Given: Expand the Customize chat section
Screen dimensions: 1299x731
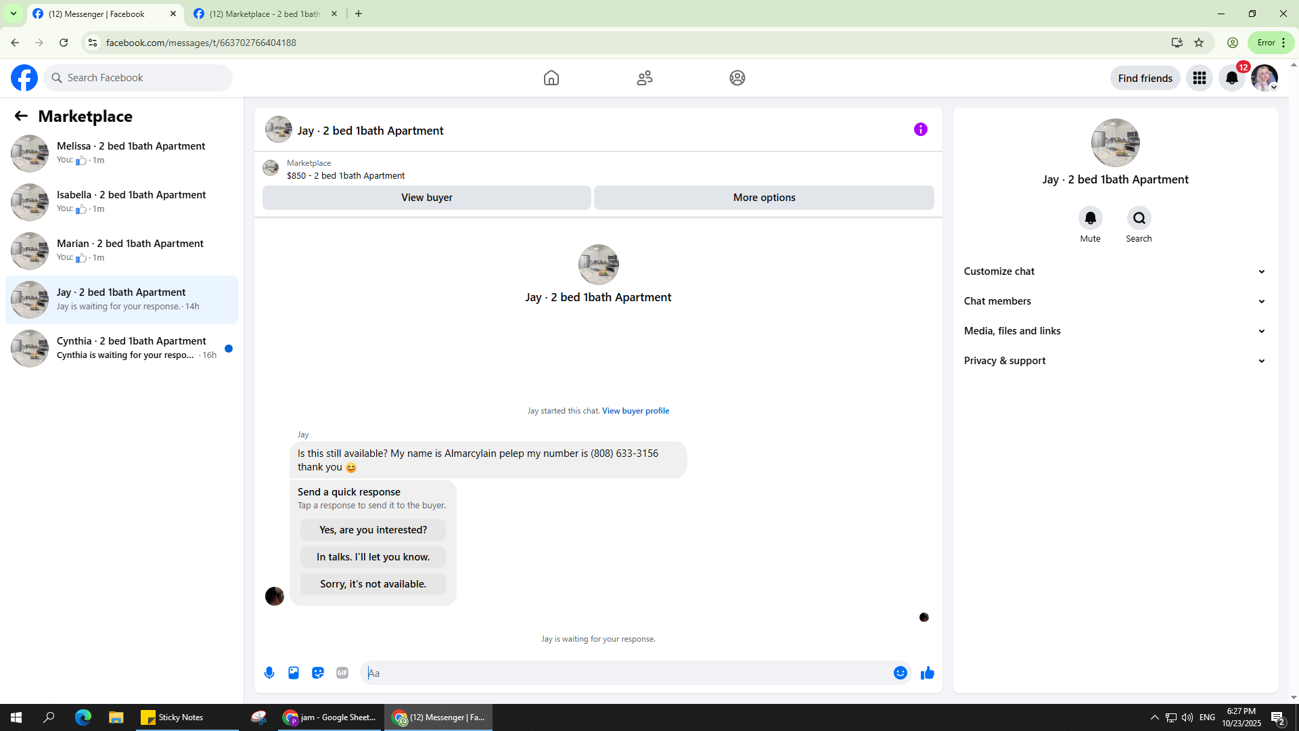Looking at the screenshot, I should [x=1114, y=271].
